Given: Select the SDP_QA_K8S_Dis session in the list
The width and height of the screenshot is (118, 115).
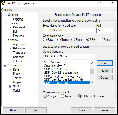Looking at the screenshot, I should 67,83.
